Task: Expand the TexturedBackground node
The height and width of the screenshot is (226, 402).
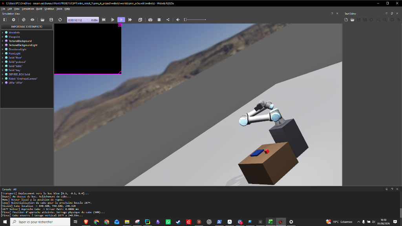Action: point(3,41)
